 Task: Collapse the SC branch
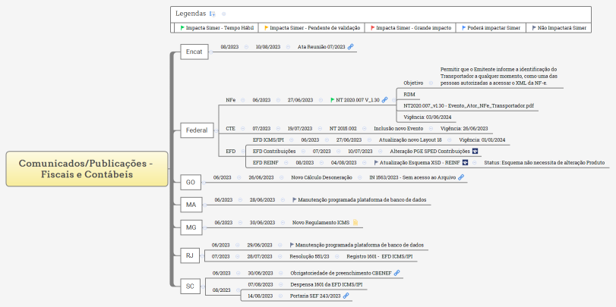coord(202,287)
